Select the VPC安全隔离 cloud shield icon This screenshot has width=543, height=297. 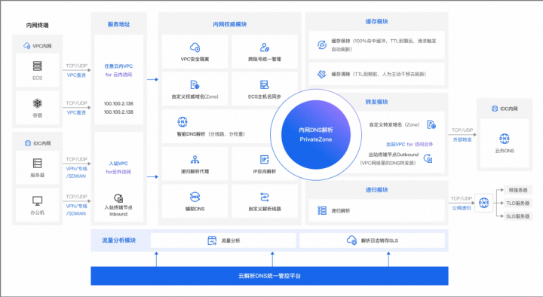pyautogui.click(x=195, y=47)
